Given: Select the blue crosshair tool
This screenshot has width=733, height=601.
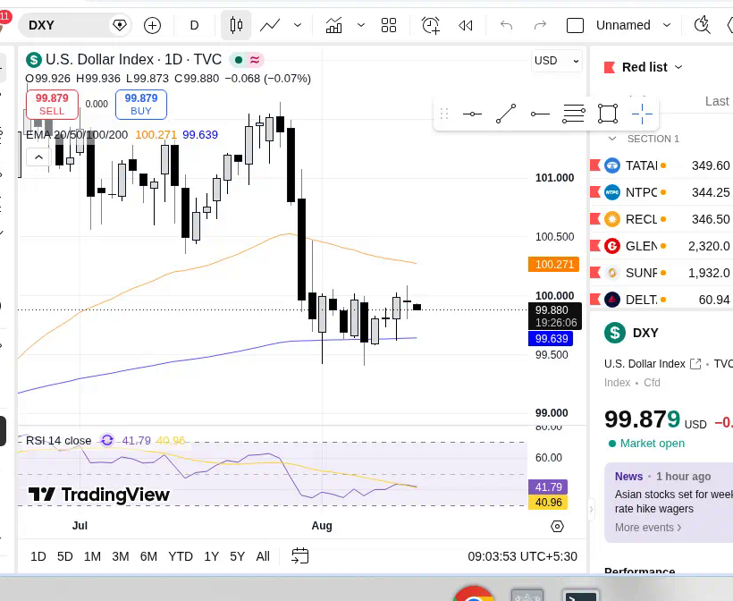Looking at the screenshot, I should [642, 114].
